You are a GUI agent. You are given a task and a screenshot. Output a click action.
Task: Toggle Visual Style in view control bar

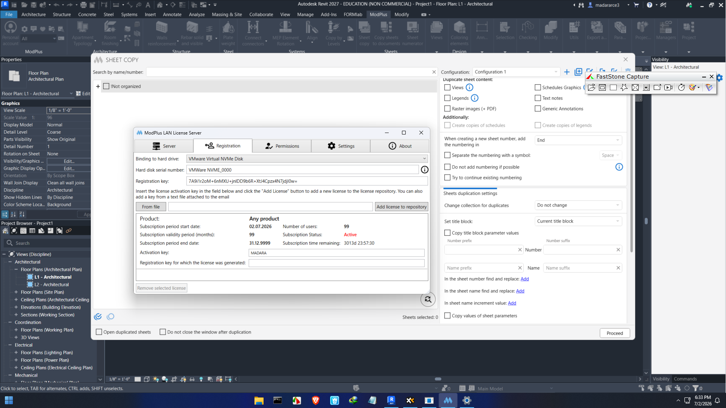click(x=147, y=379)
